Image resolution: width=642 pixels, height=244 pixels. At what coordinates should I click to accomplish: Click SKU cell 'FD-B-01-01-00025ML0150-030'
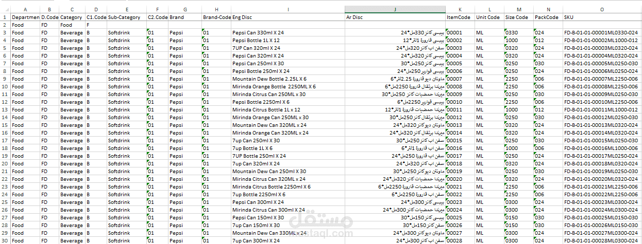[602, 217]
